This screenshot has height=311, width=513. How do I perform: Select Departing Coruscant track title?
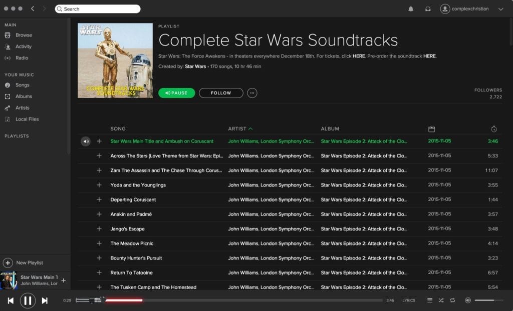(133, 199)
